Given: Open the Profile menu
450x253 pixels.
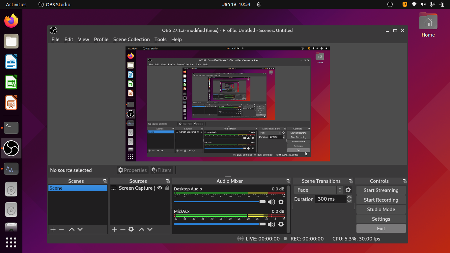Looking at the screenshot, I should (101, 40).
